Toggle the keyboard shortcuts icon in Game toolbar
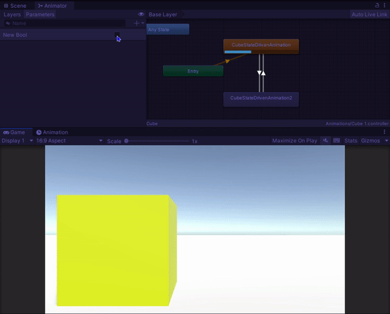The width and height of the screenshot is (390, 314). 337,141
